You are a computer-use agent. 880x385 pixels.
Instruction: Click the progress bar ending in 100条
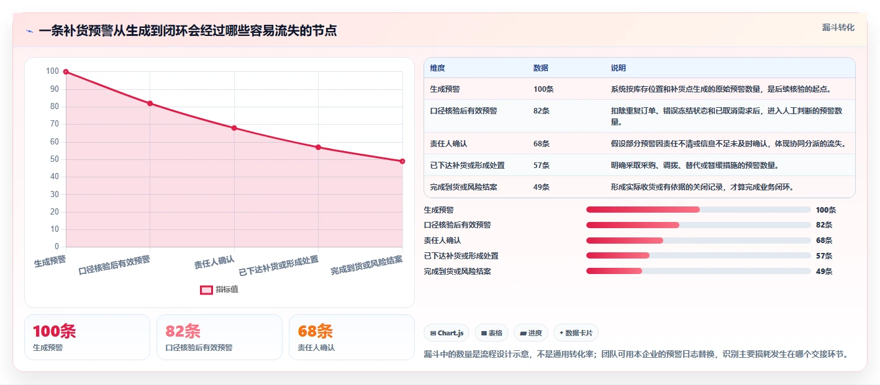pyautogui.click(x=699, y=210)
